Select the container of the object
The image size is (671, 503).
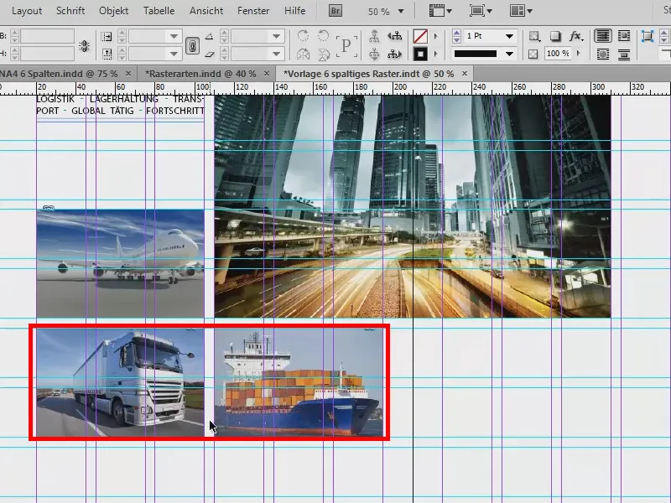click(374, 36)
